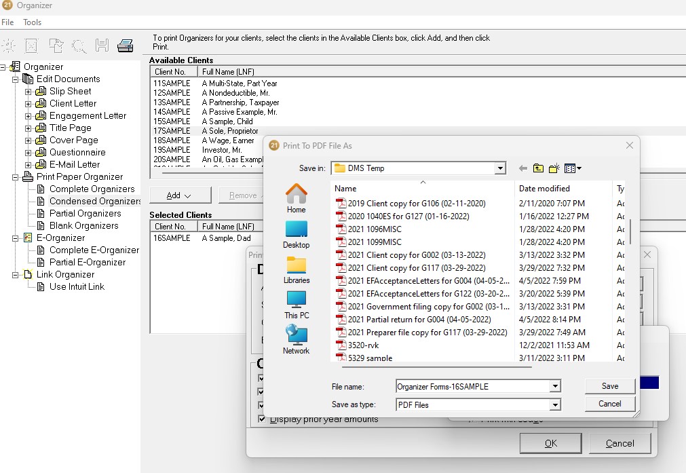Click the Up One Level folder icon

(x=538, y=168)
